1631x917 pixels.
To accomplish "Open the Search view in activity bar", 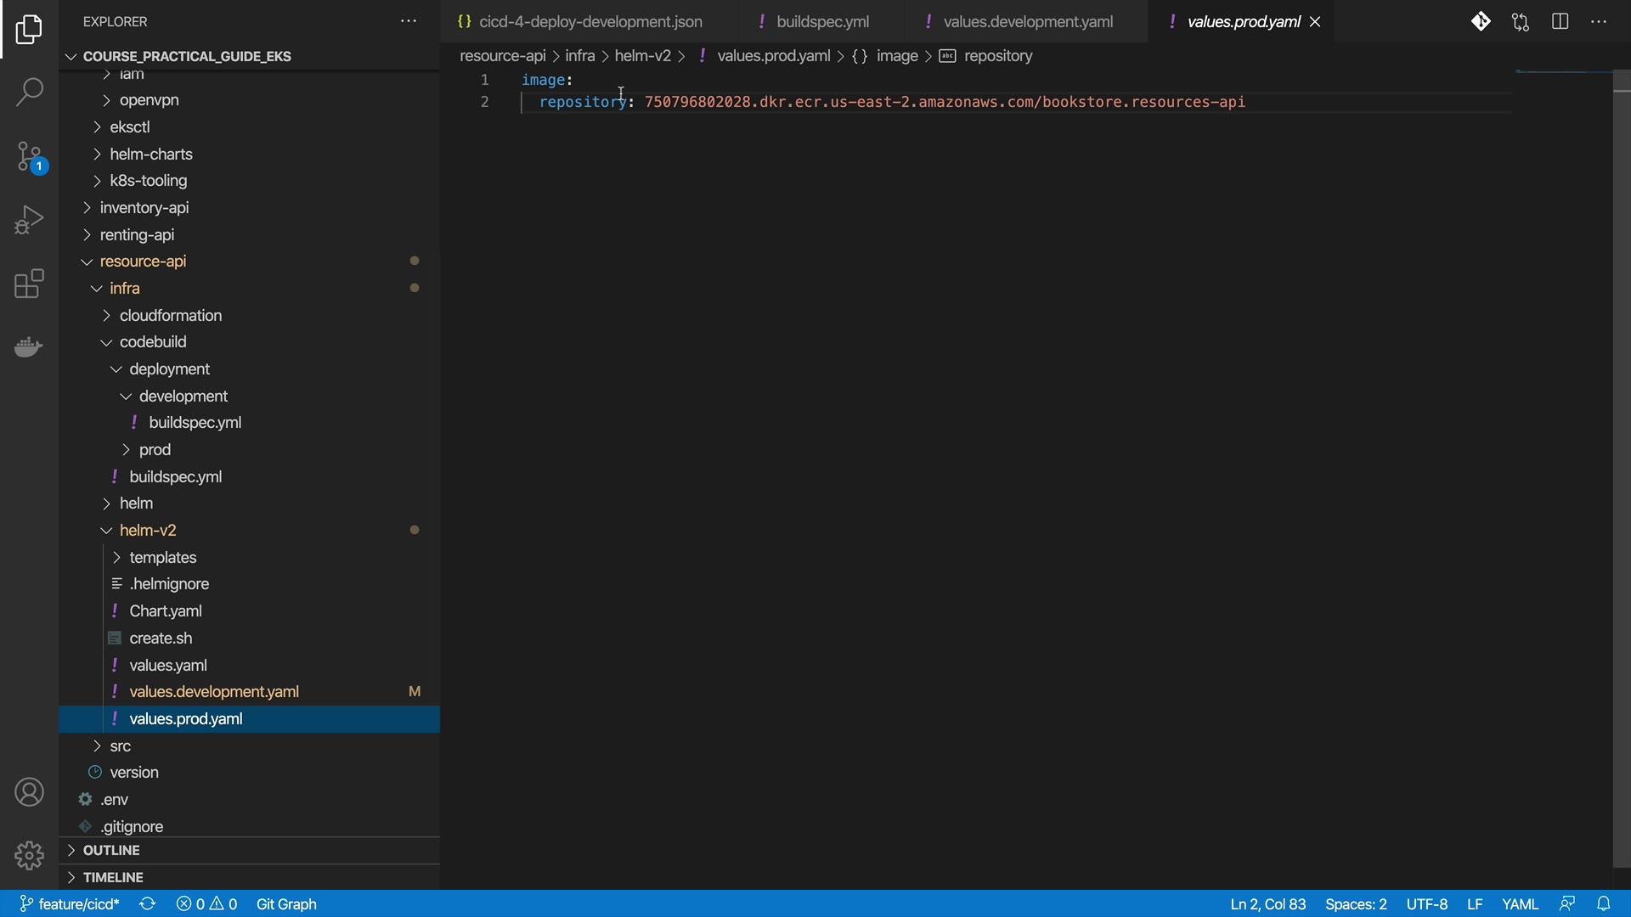I will (x=29, y=92).
